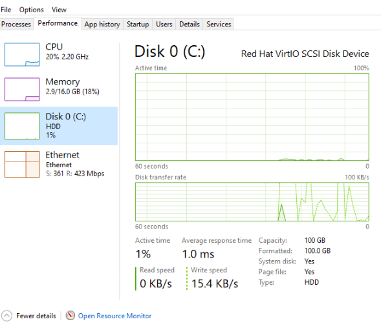This screenshot has width=381, height=326.
Task: Select the Memory usage graph thumbnail
Action: [22, 89]
